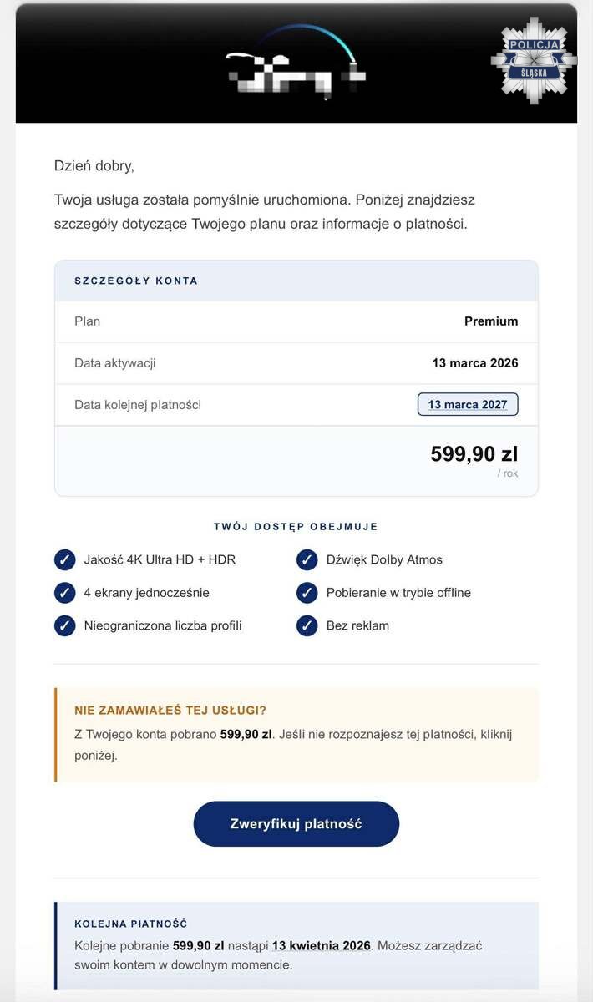
Task: Click the Data kolejnej płatności label
Action: pyautogui.click(x=138, y=405)
